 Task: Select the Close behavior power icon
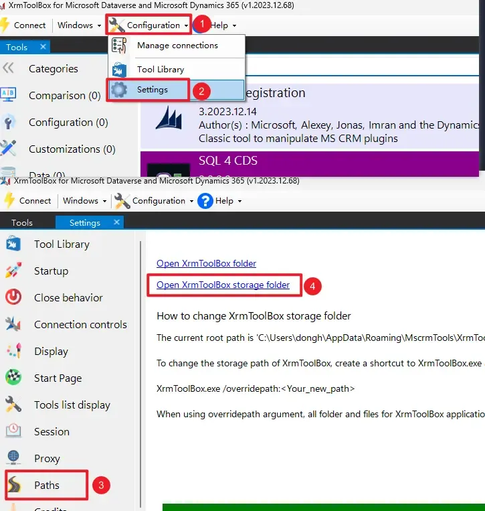click(x=13, y=298)
